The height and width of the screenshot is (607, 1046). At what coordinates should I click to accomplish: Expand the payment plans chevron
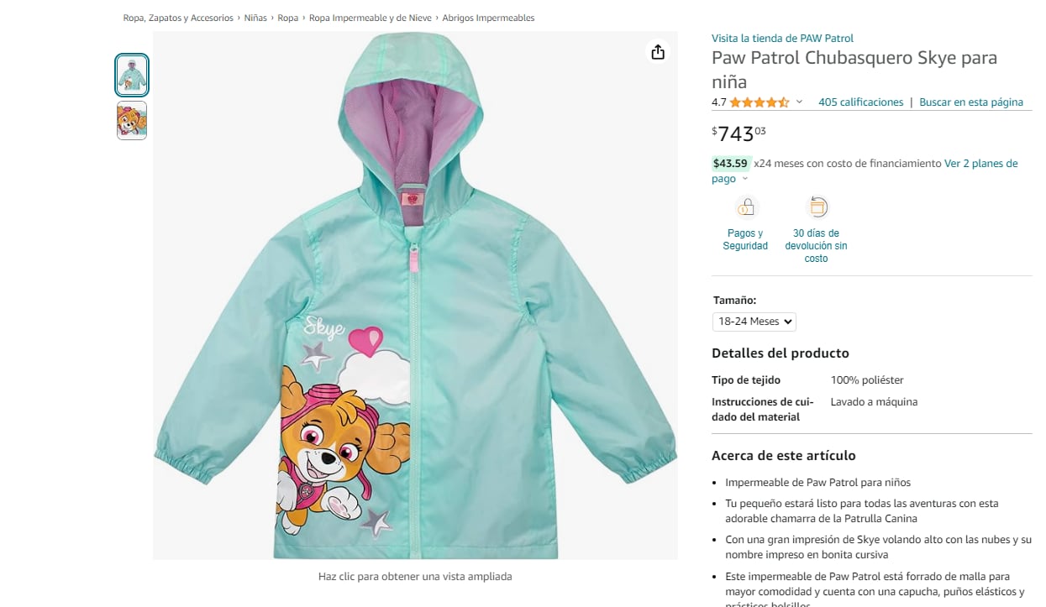coord(744,179)
